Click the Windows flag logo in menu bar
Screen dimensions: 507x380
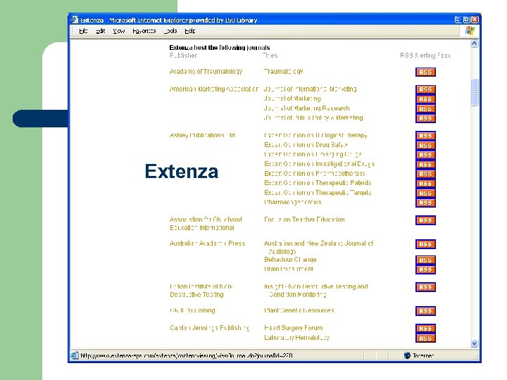pos(470,31)
